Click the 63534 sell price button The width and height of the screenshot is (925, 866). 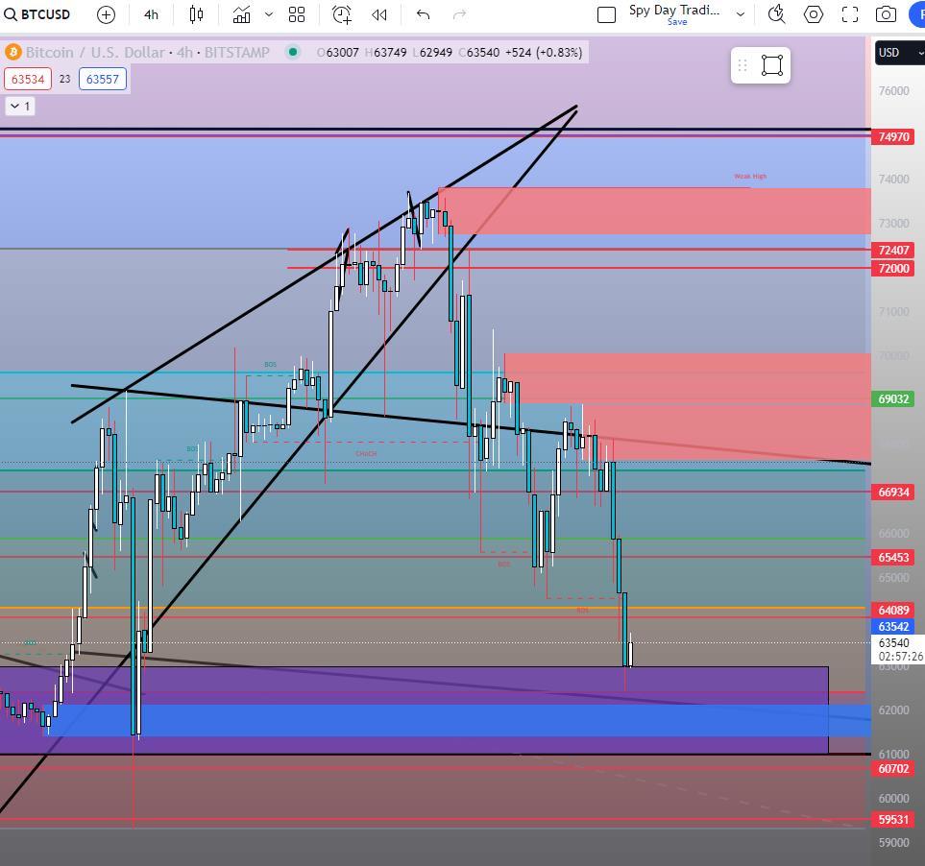28,79
